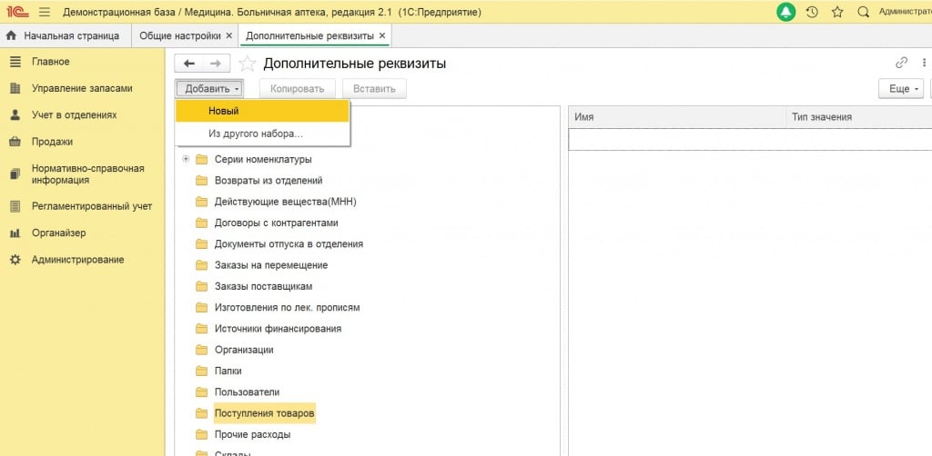Open the main hamburger menu
Image resolution: width=932 pixels, height=456 pixels.
(44, 12)
